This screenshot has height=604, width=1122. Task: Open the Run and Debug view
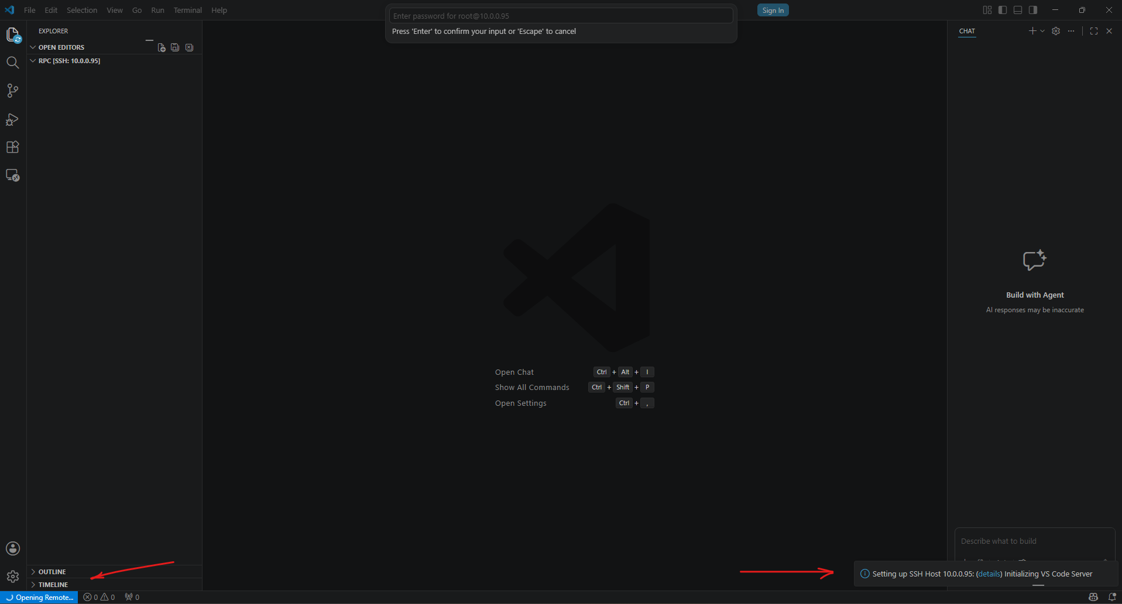point(12,119)
